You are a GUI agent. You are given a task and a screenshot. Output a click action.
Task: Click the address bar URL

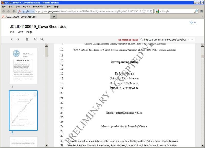(x=88, y=11)
